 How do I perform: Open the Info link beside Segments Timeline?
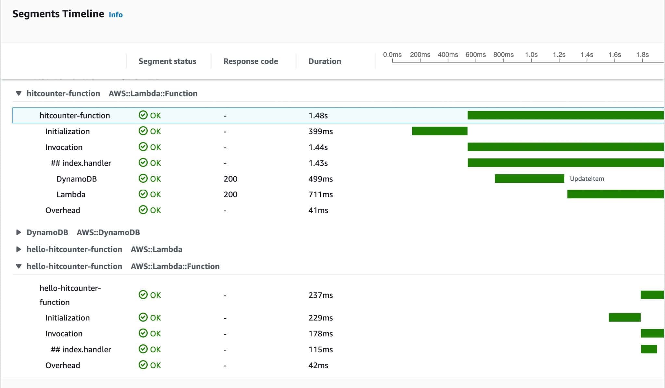[116, 15]
